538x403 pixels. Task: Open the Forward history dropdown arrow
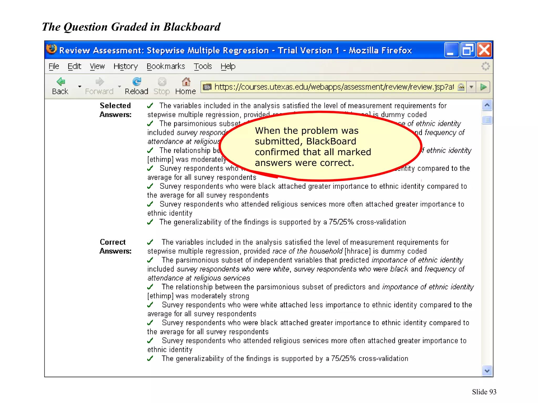coord(119,86)
